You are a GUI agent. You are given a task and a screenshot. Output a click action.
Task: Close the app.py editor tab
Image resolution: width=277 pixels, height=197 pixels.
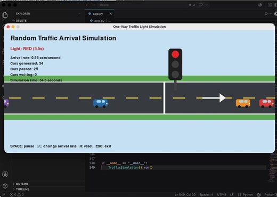(111, 14)
